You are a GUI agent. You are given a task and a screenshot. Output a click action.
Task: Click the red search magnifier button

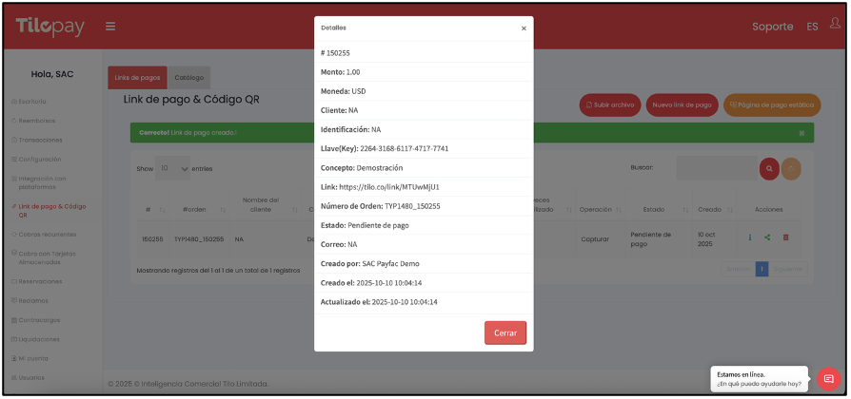click(769, 168)
